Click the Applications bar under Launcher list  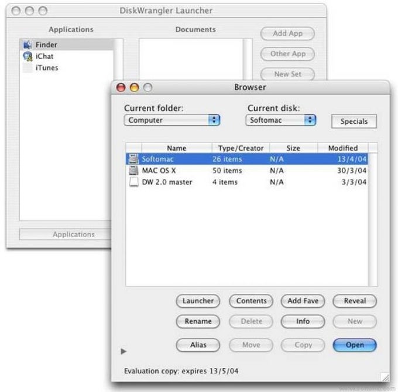pyautogui.click(x=66, y=234)
